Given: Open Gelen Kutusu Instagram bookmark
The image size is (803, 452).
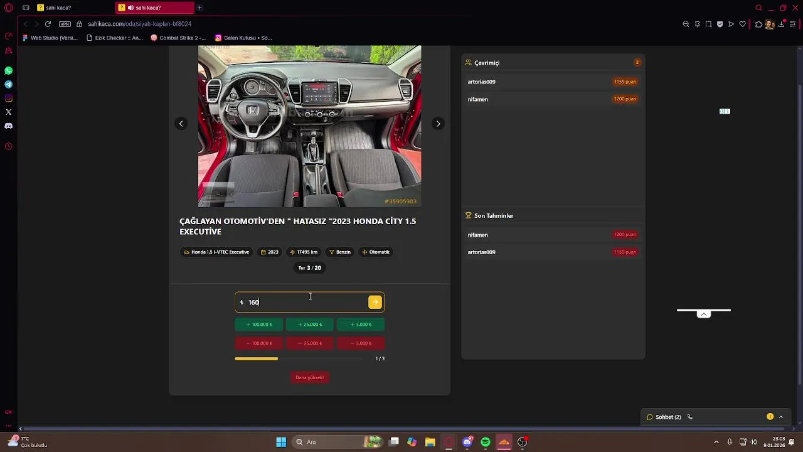Looking at the screenshot, I should (243, 38).
